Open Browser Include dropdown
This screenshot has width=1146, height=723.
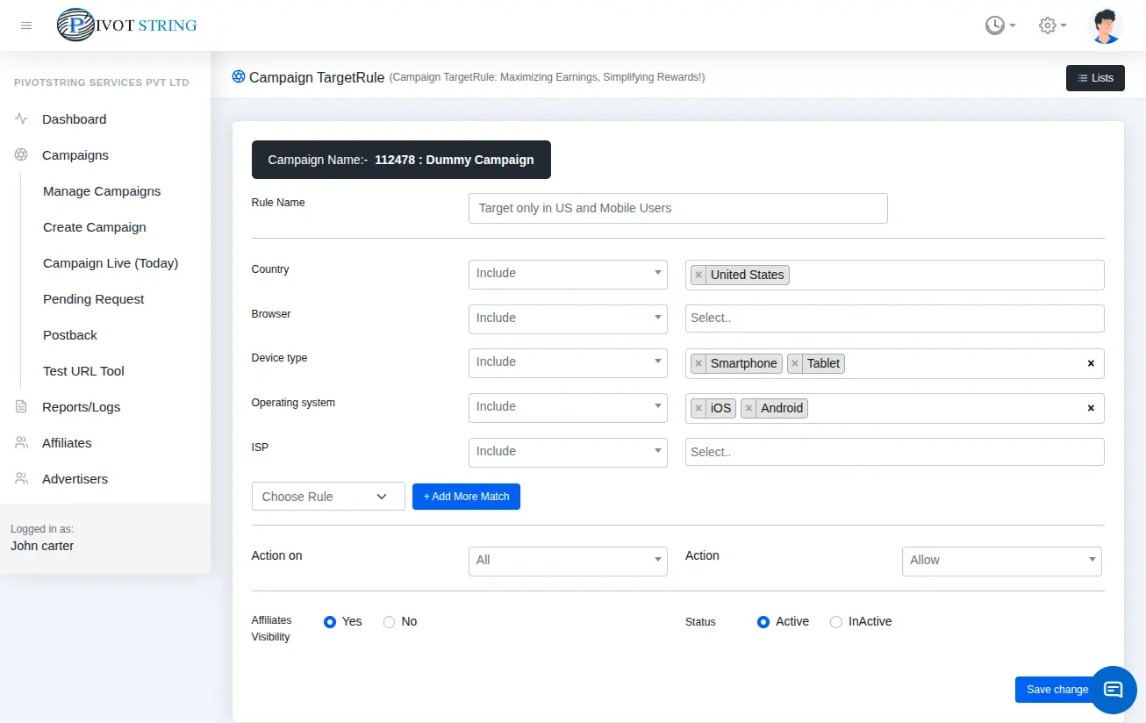click(568, 319)
